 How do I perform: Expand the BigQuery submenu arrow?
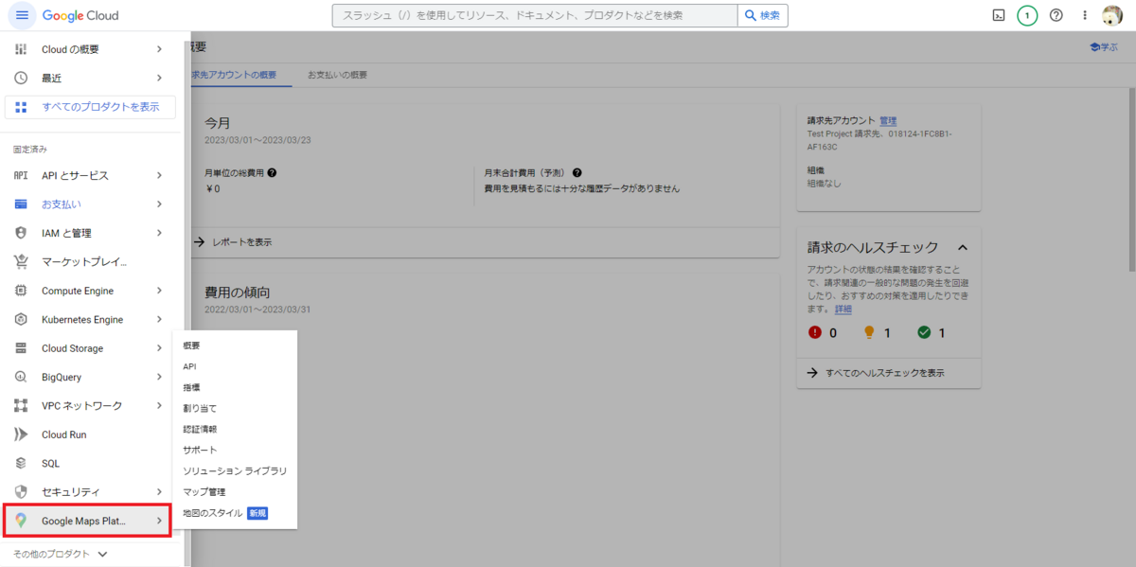[x=159, y=377]
